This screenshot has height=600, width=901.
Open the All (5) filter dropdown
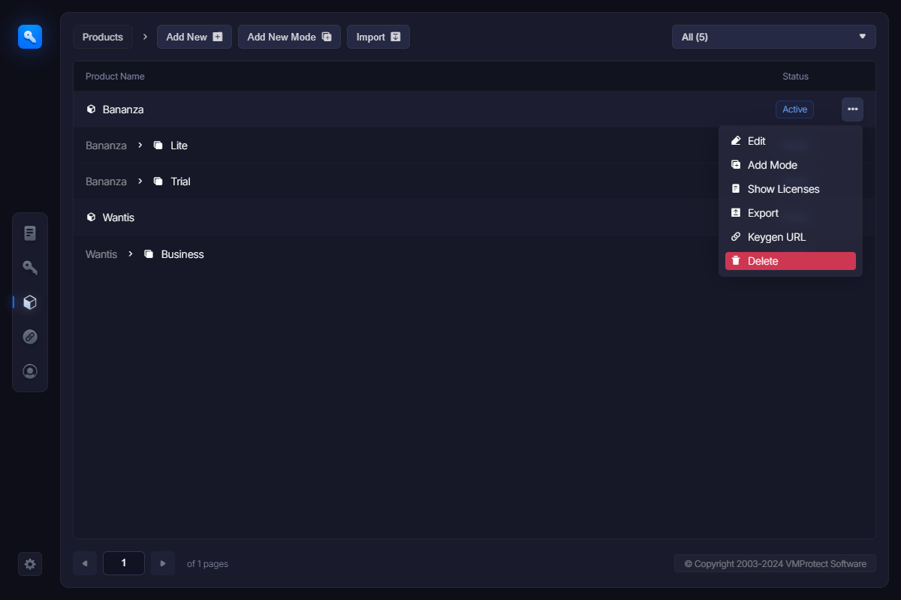pos(773,37)
